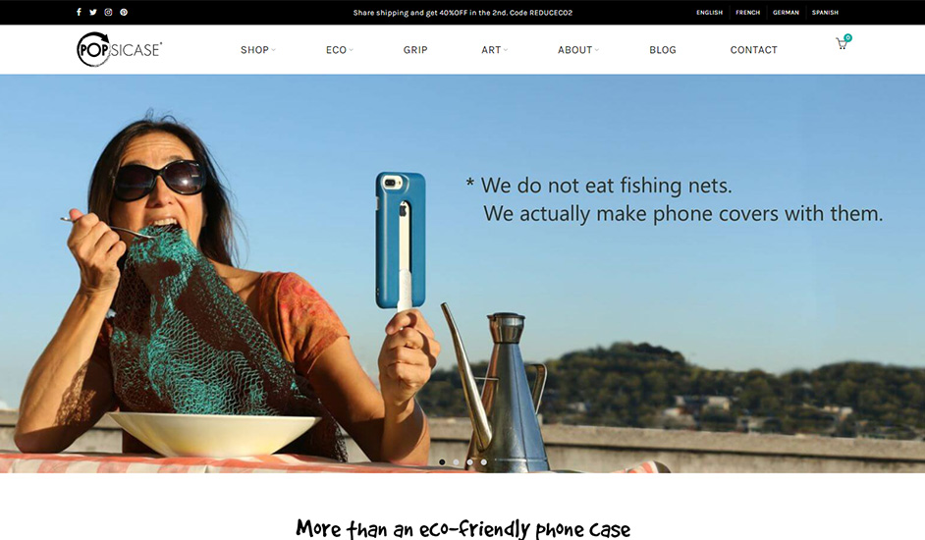Open the Instagram social icon
Image resolution: width=925 pixels, height=540 pixels.
click(x=109, y=13)
